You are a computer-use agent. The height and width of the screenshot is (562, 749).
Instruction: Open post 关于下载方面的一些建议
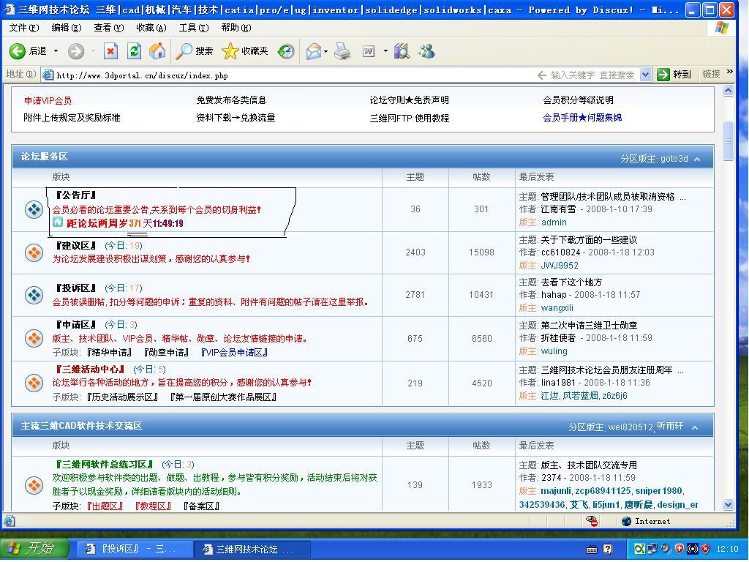point(589,239)
